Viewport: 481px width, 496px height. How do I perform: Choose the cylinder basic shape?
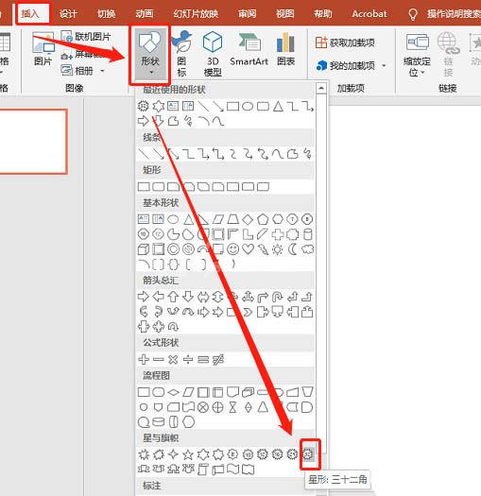point(307,234)
